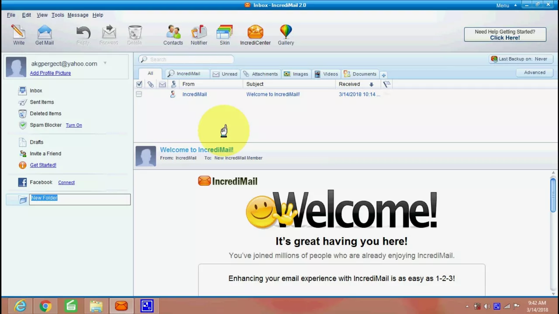Turn On the Spam Blocker link
This screenshot has height=314, width=559.
point(74,125)
